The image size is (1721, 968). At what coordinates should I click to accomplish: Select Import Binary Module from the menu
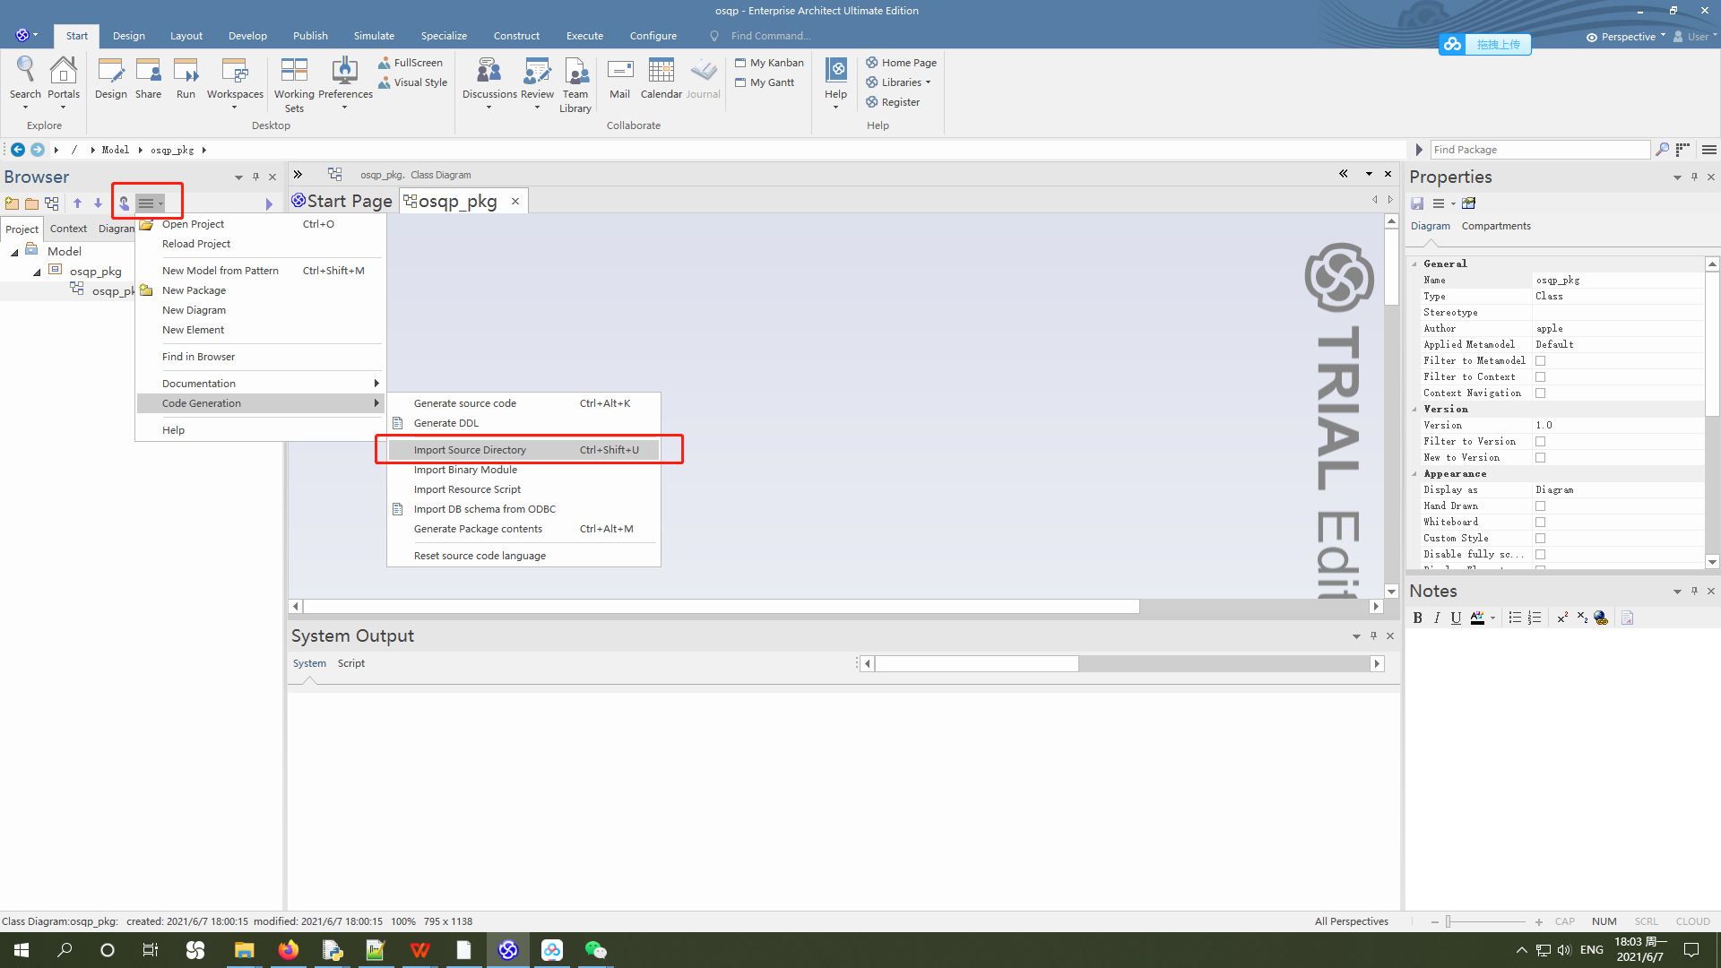tap(464, 469)
